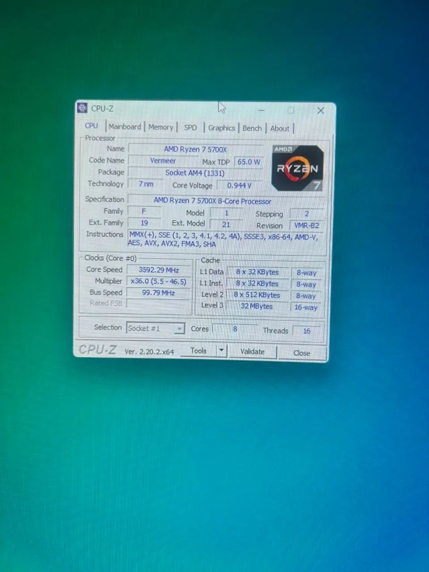Click the Tools button
The height and width of the screenshot is (572, 429).
198,351
